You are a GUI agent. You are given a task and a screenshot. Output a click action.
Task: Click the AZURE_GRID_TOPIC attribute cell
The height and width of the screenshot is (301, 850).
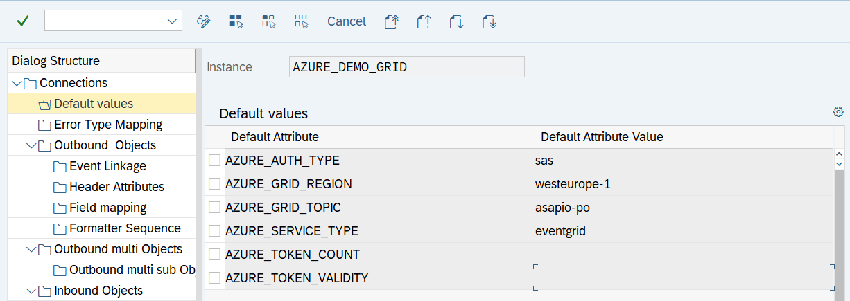[380, 208]
